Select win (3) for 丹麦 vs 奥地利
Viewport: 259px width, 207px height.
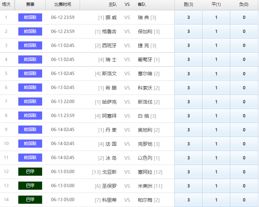[x=188, y=129]
